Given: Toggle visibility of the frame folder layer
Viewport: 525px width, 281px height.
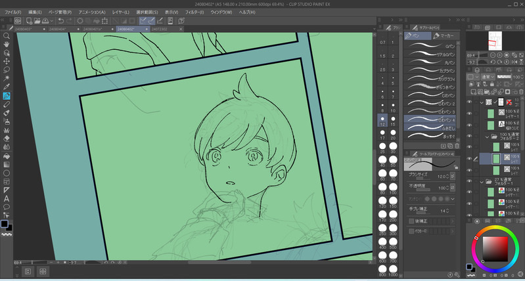Looking at the screenshot, I should [469, 102].
